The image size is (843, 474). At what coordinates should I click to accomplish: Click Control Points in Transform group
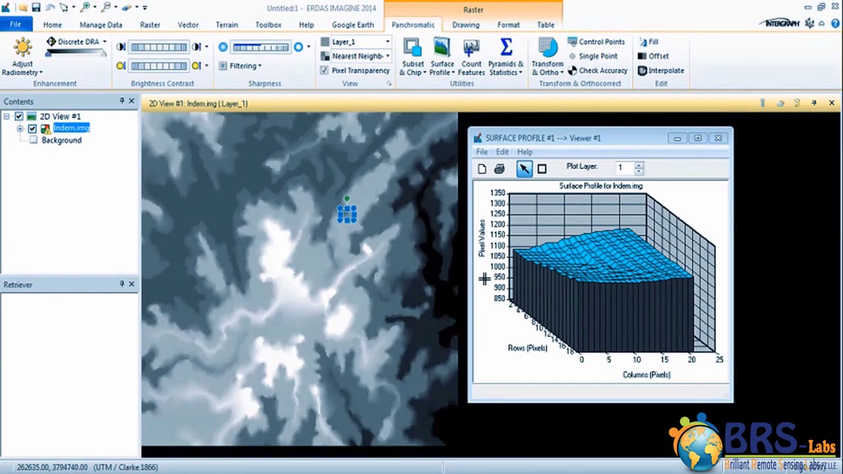tap(596, 41)
